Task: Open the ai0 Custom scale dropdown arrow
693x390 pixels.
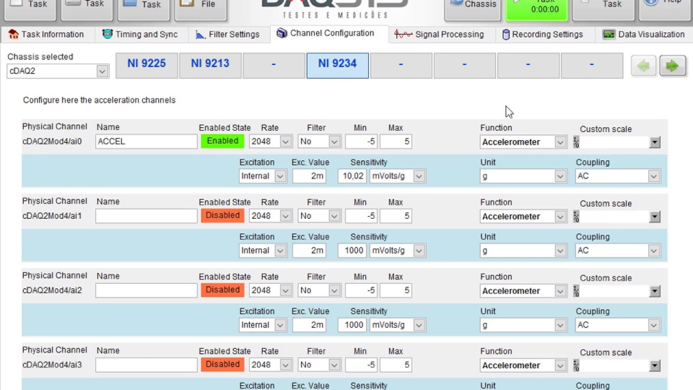Action: 655,142
